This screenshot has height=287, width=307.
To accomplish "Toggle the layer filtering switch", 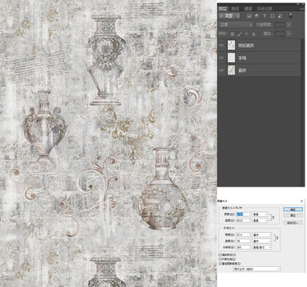I will 290,15.
